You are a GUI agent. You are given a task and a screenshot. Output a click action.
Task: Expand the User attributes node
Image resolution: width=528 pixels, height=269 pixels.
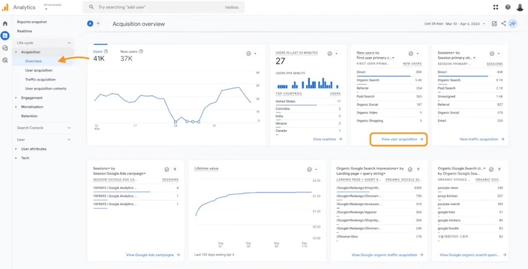[x=16, y=149]
